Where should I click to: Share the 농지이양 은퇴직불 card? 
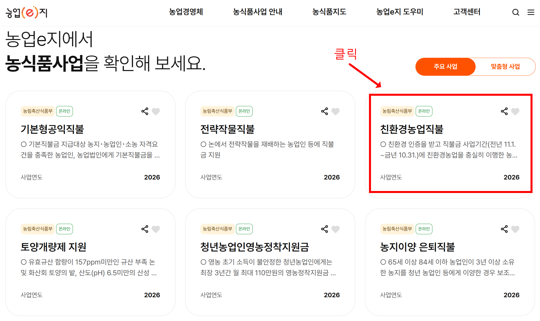click(x=504, y=229)
